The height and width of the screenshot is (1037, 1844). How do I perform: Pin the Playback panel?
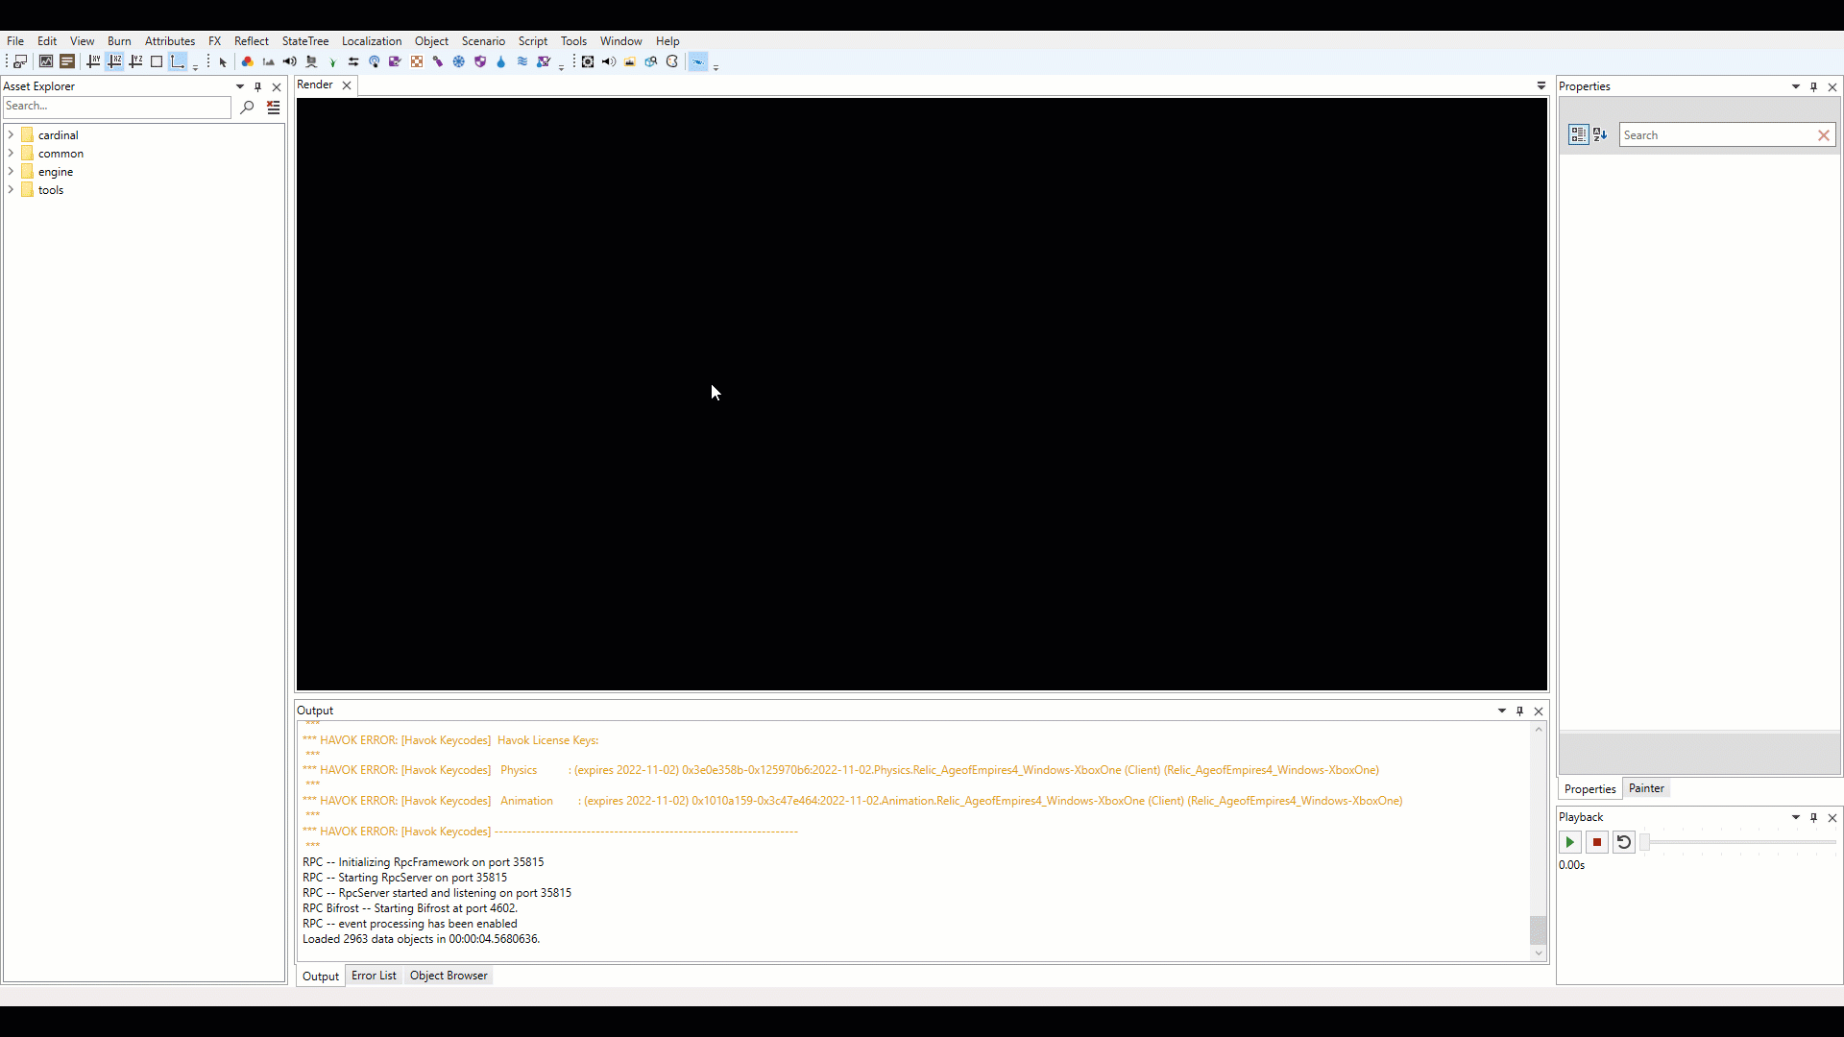(1813, 817)
